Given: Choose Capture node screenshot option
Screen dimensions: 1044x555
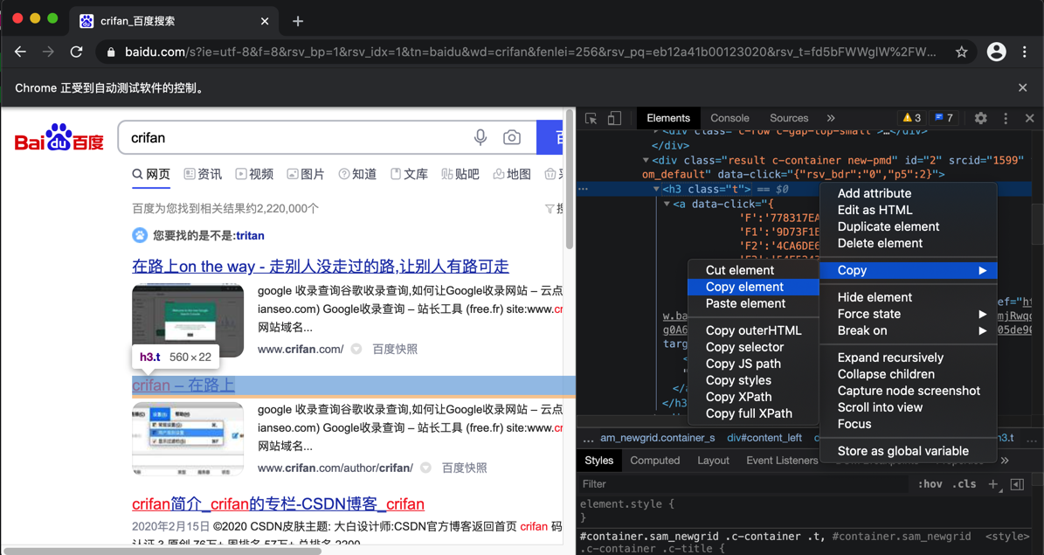Looking at the screenshot, I should coord(909,391).
